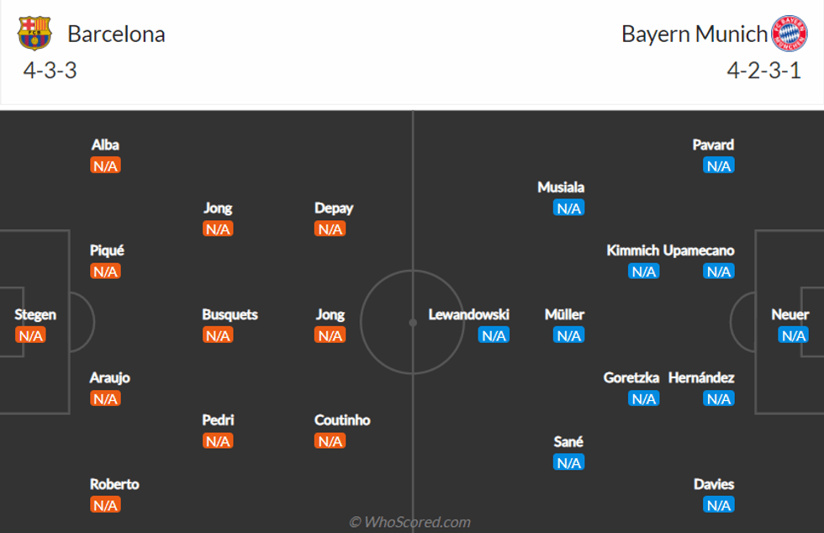
Task: Click Lewandowski's player name
Action: 469,314
